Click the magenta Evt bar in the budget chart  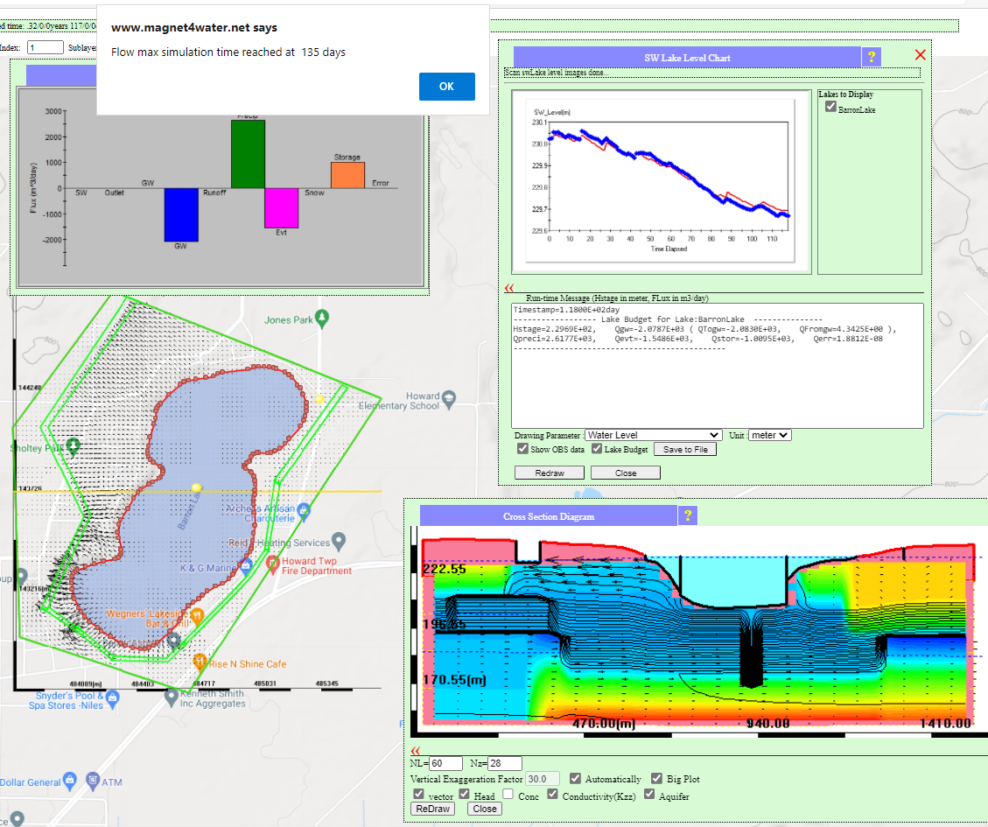[281, 208]
